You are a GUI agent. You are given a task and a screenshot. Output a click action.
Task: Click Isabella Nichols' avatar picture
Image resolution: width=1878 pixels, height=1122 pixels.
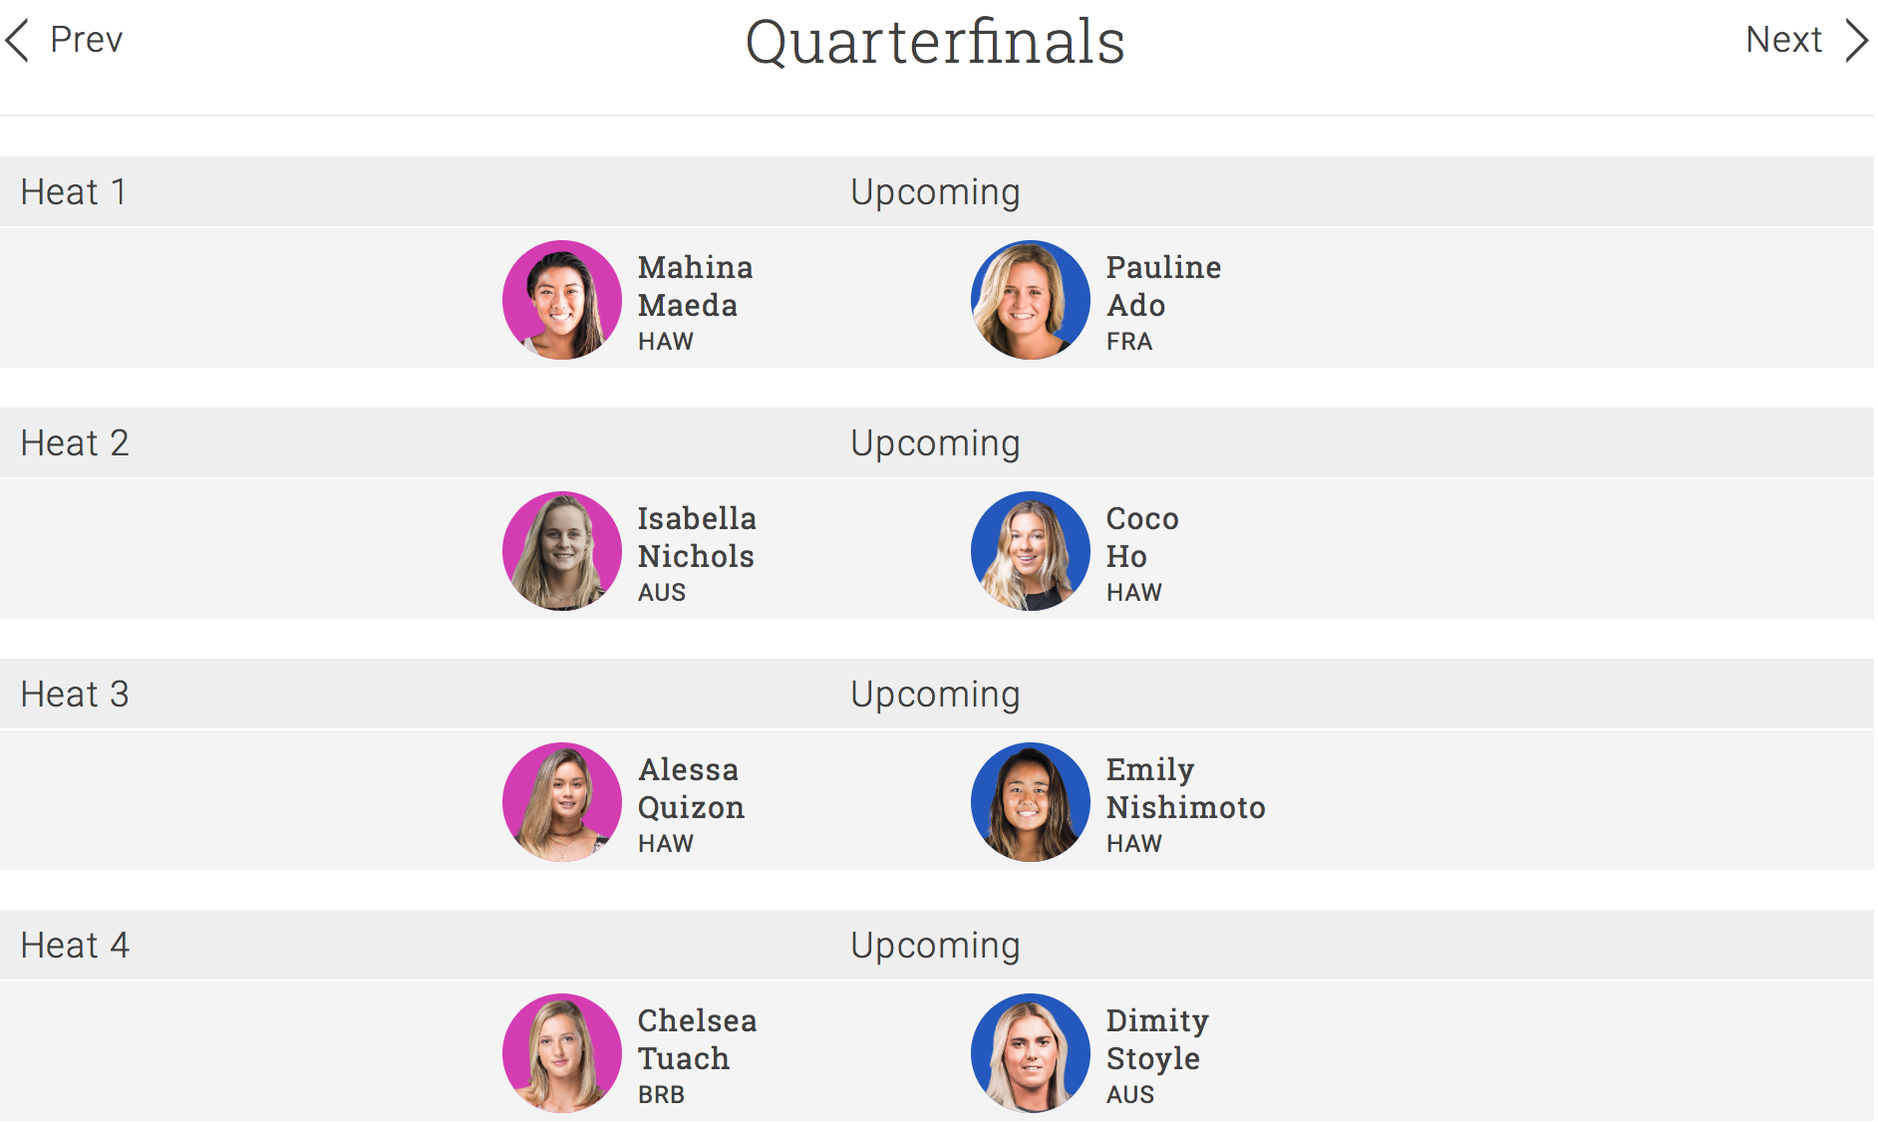562,551
